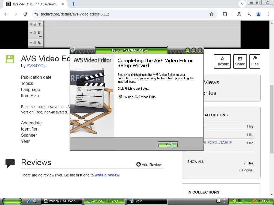Click the Favorite button
274x205 pixels.
(222, 61)
